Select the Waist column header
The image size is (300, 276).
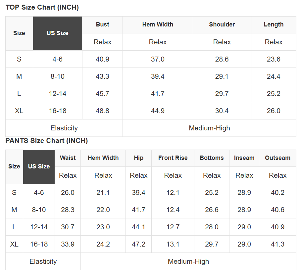click(68, 158)
